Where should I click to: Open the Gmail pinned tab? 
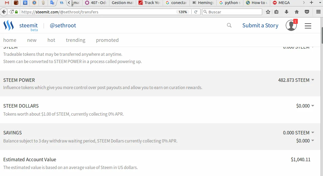click(7, 3)
